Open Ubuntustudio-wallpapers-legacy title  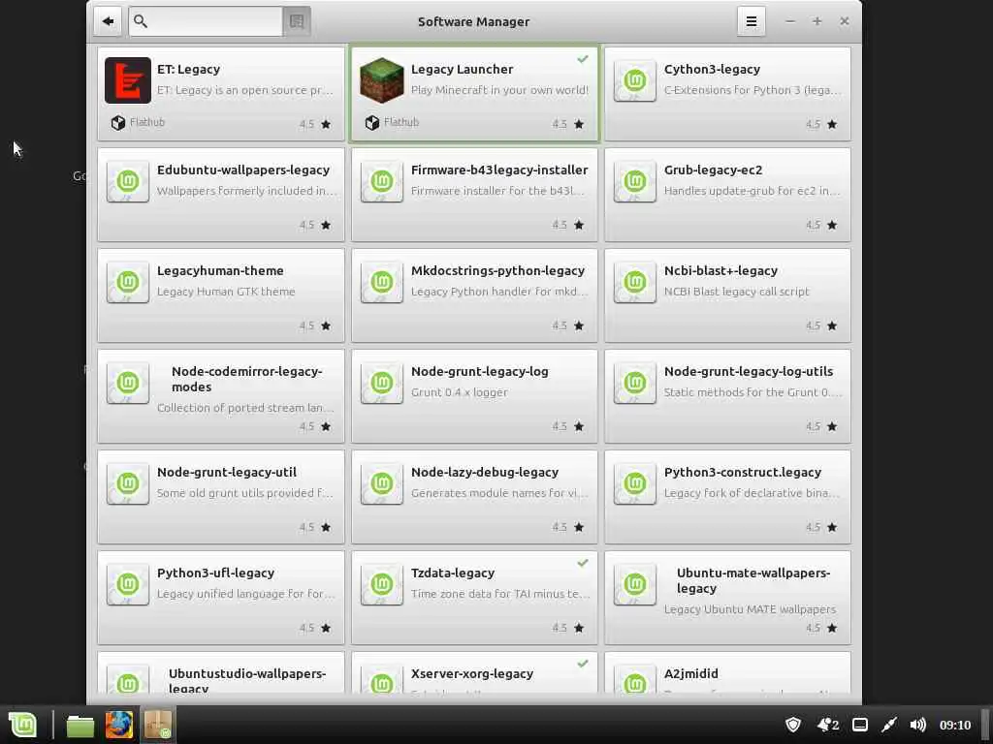pos(247,680)
